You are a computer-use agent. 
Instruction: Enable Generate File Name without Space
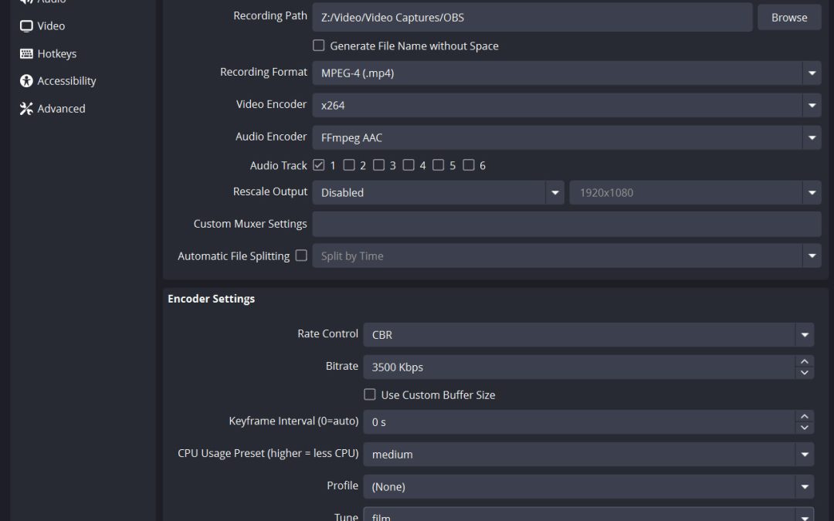[x=319, y=46]
